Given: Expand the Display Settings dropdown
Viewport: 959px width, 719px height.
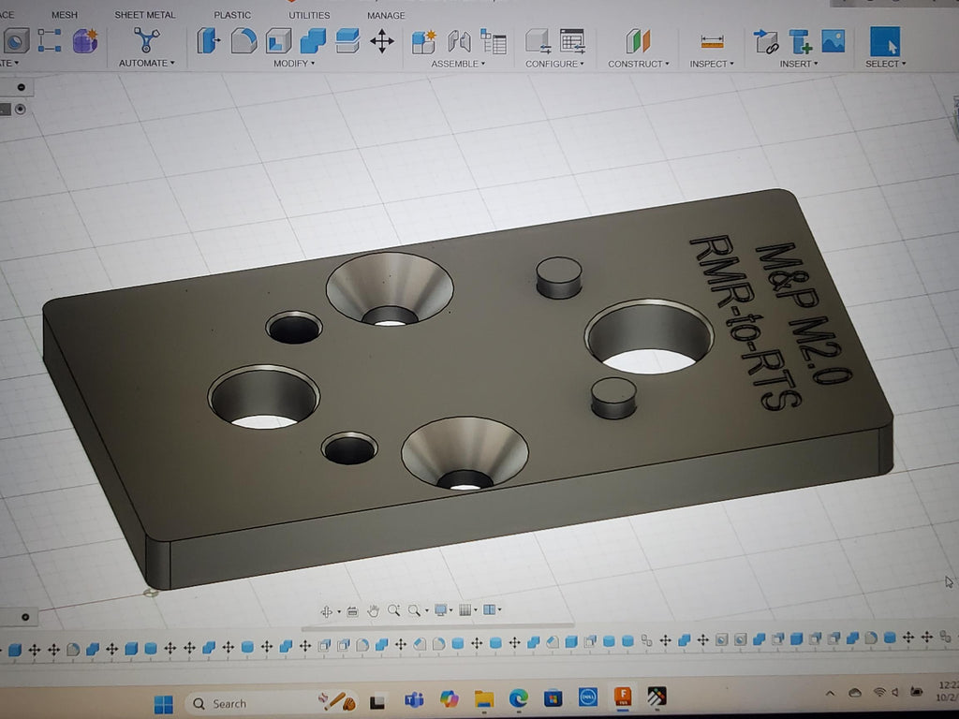Looking at the screenshot, I should pyautogui.click(x=442, y=611).
